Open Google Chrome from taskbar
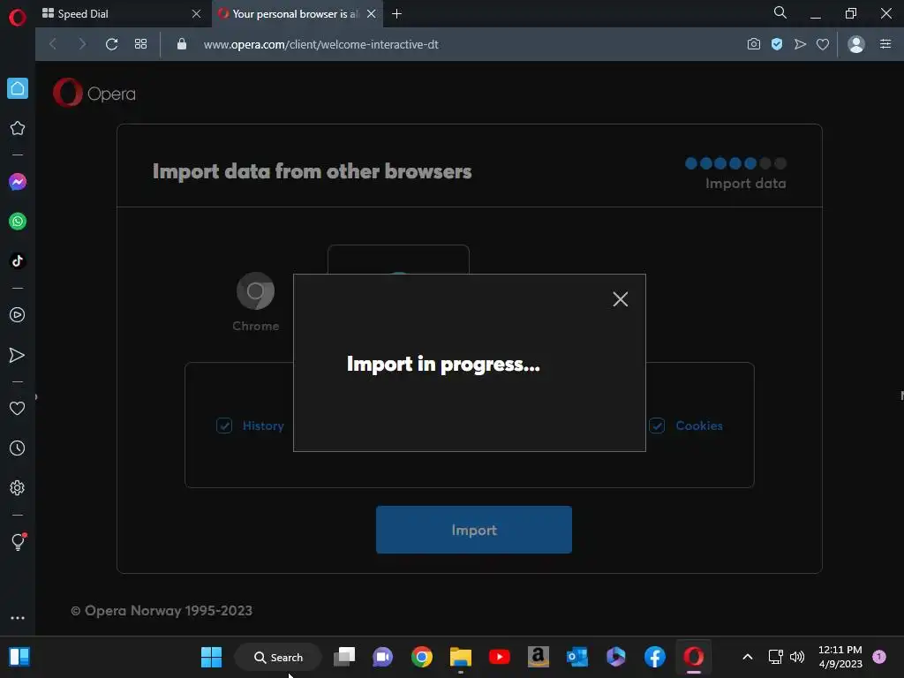 pos(421,657)
